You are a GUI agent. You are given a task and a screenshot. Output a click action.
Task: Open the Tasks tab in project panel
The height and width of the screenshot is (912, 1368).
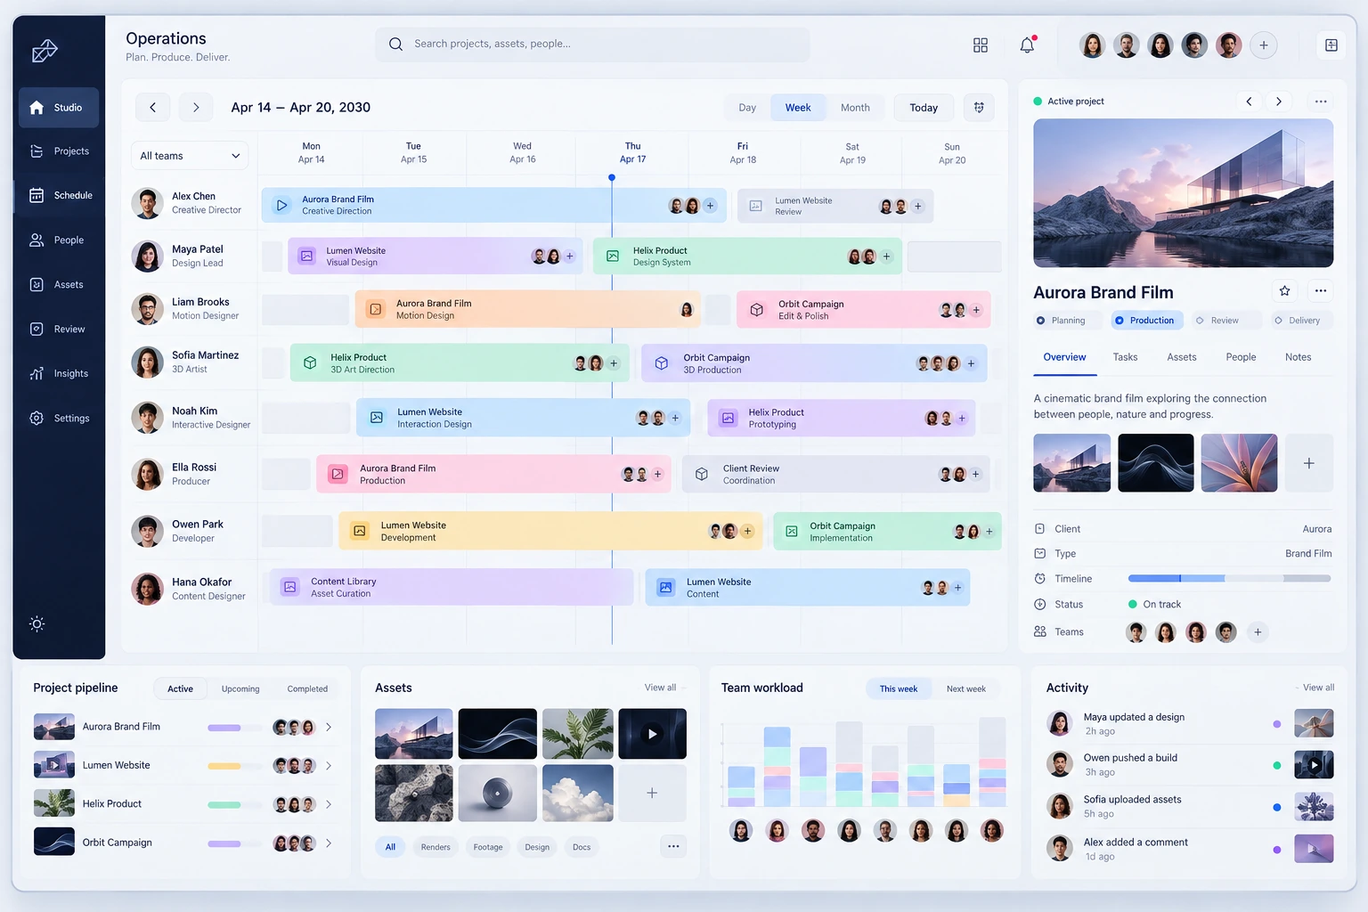click(x=1125, y=357)
